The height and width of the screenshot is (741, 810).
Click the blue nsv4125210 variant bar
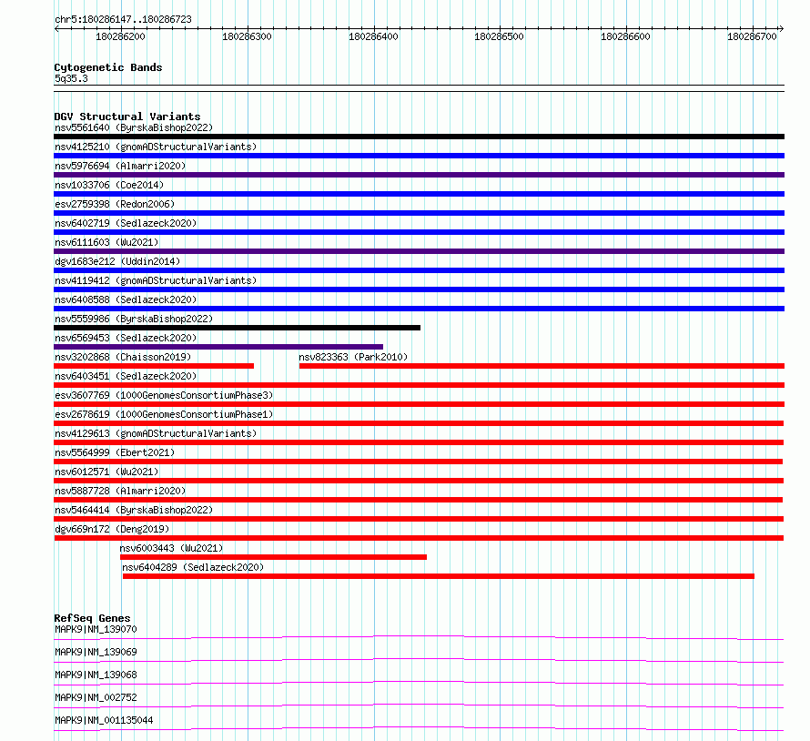coord(419,156)
